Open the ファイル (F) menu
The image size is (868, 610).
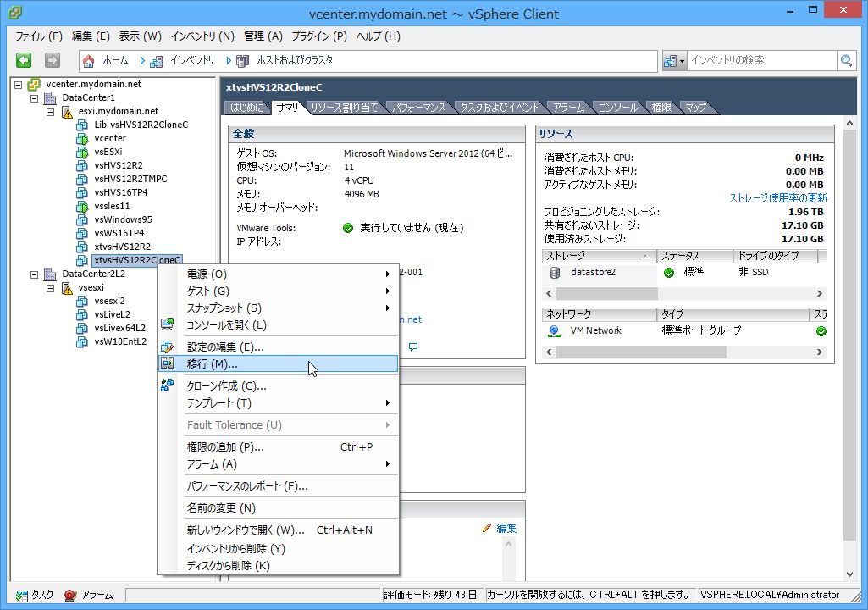click(x=39, y=36)
